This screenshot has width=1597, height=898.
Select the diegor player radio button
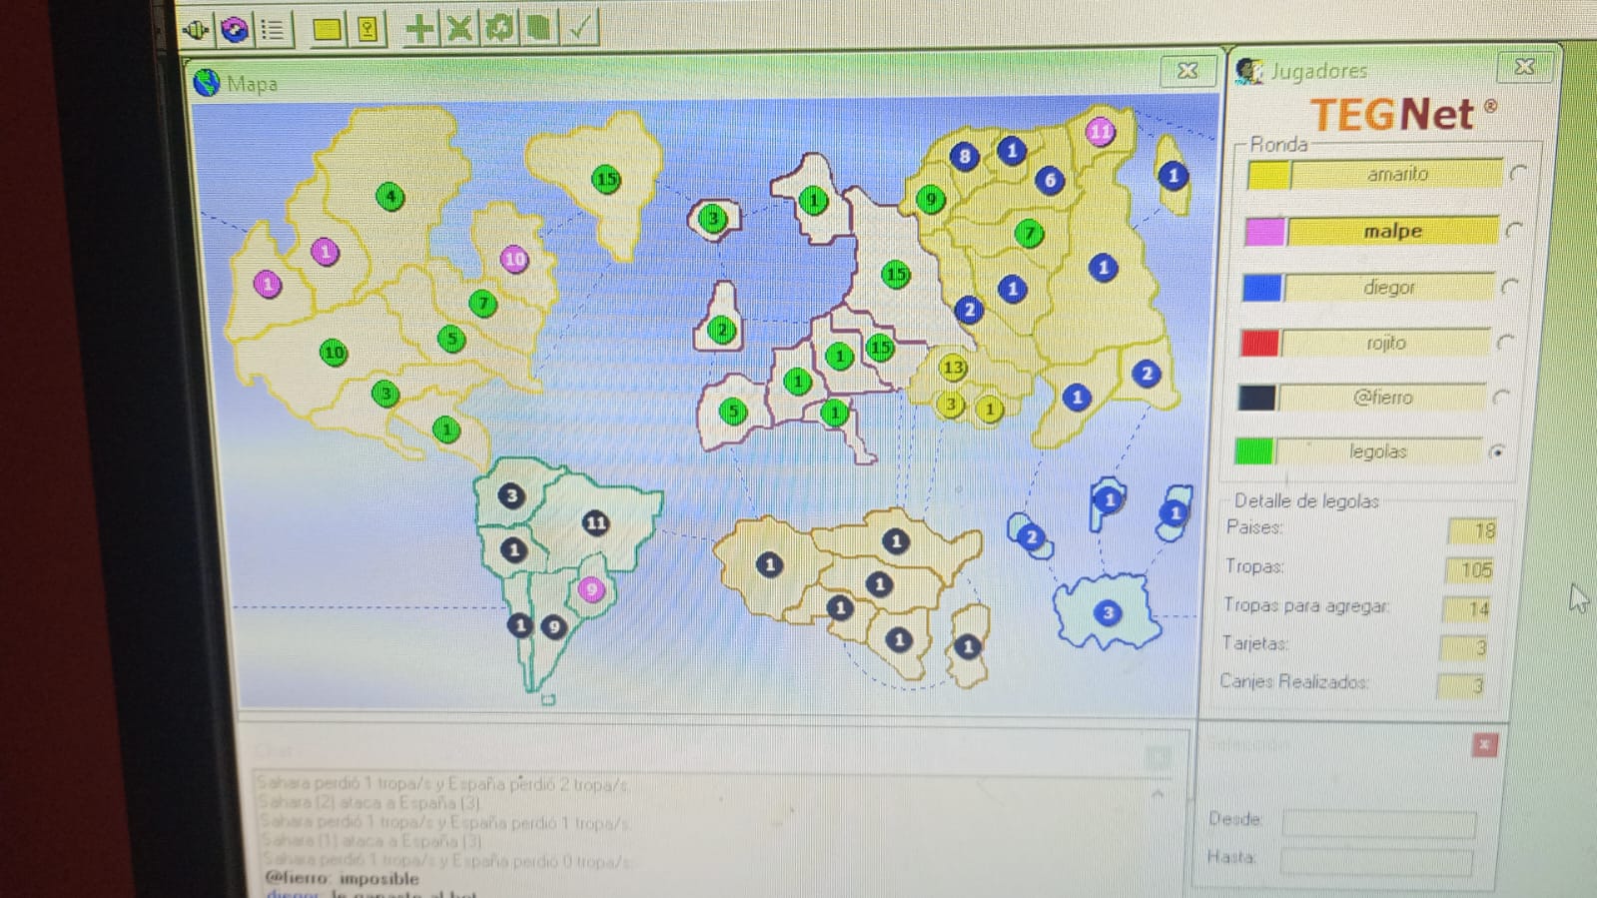tap(1509, 287)
